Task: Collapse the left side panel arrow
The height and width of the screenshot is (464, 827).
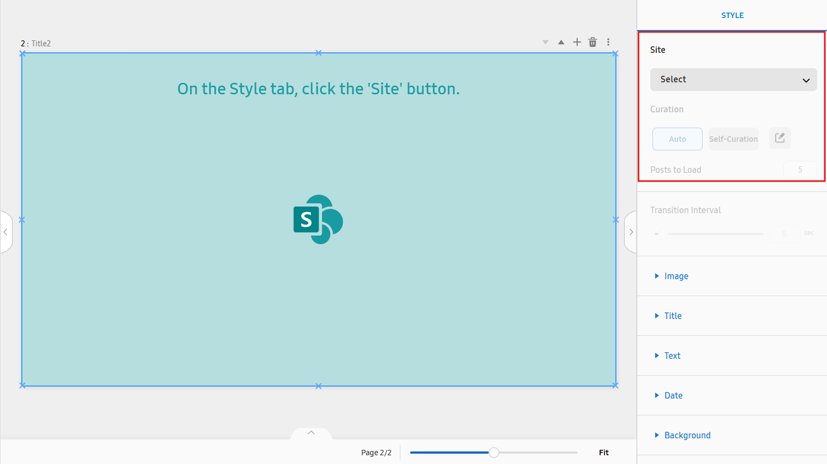Action: (5, 232)
